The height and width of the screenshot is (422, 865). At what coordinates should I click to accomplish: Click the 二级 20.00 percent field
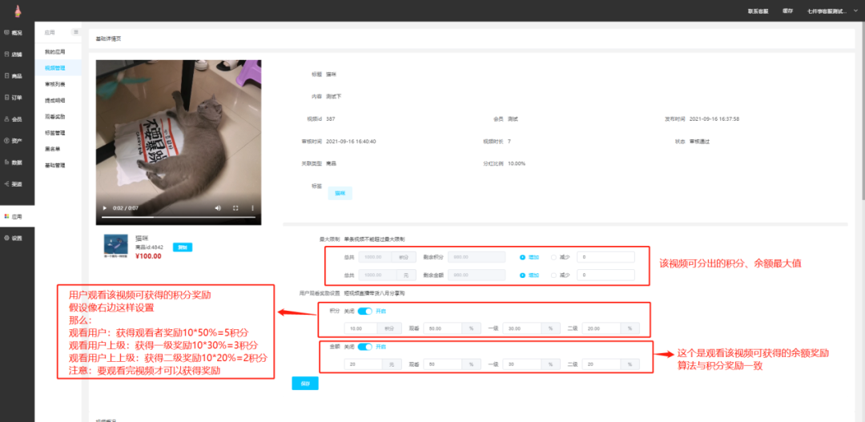tap(601, 328)
